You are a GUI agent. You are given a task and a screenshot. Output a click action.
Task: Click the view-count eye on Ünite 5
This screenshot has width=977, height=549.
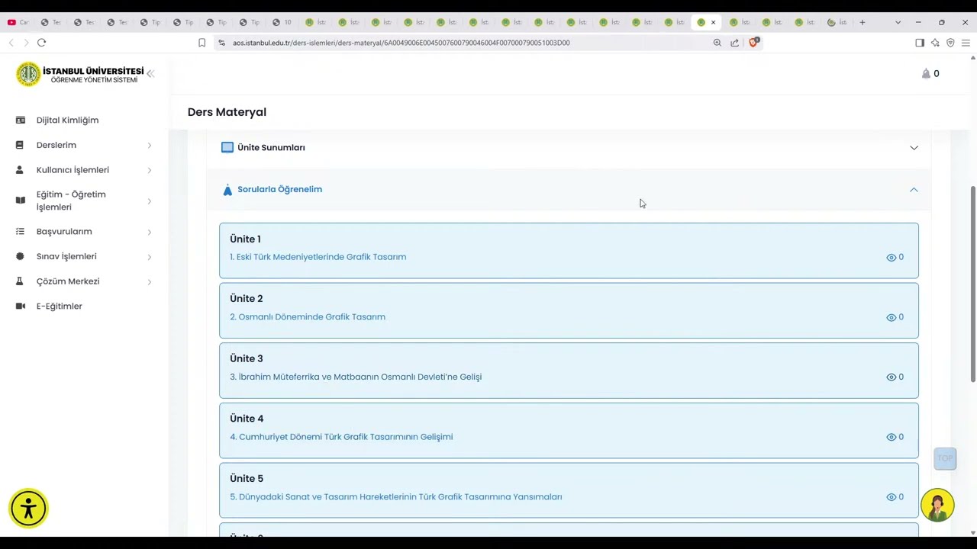[x=891, y=497]
